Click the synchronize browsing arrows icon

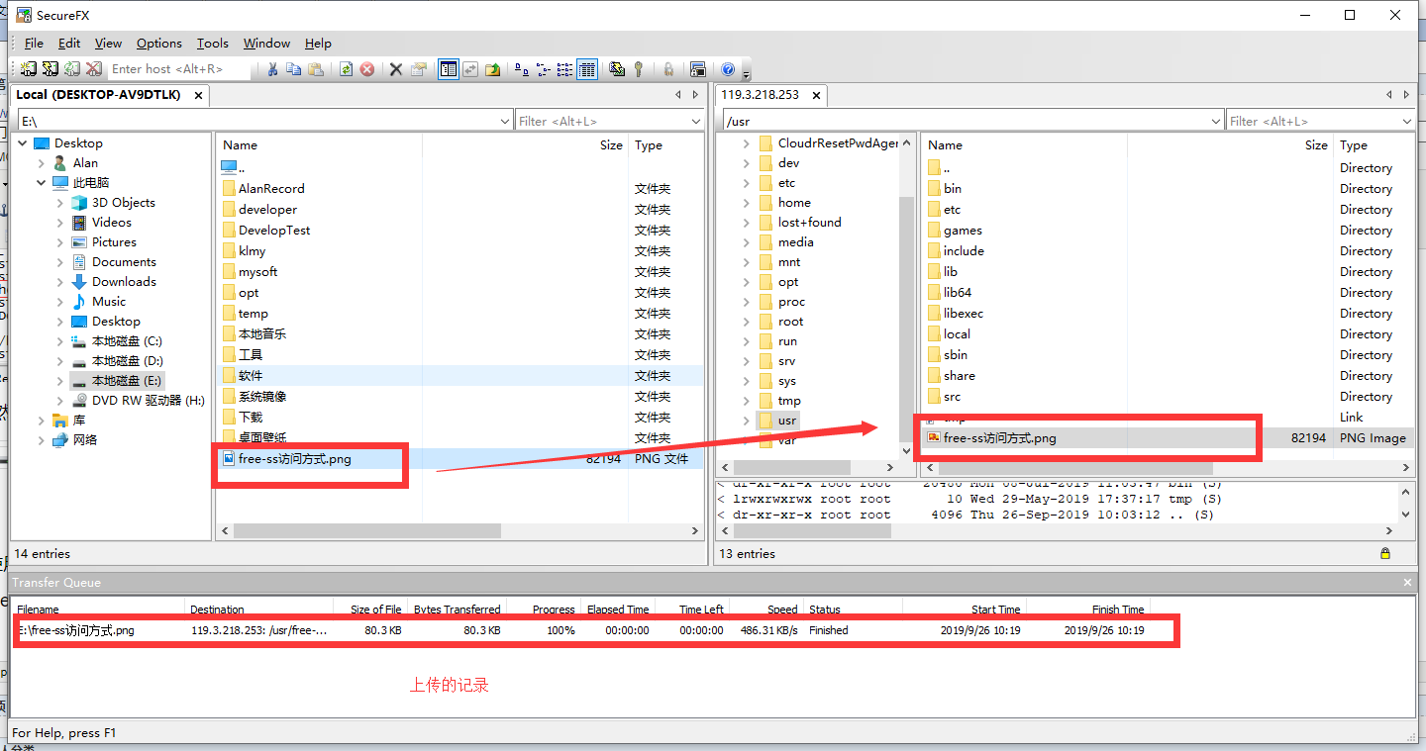469,69
